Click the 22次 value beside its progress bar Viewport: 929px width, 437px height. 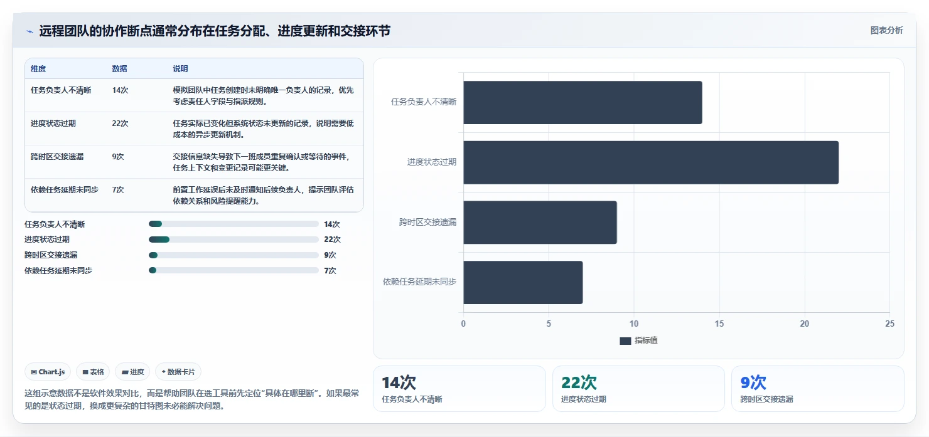(332, 240)
